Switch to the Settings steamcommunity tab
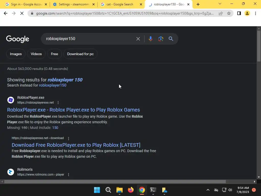The width and height of the screenshot is (261, 196). click(74, 4)
